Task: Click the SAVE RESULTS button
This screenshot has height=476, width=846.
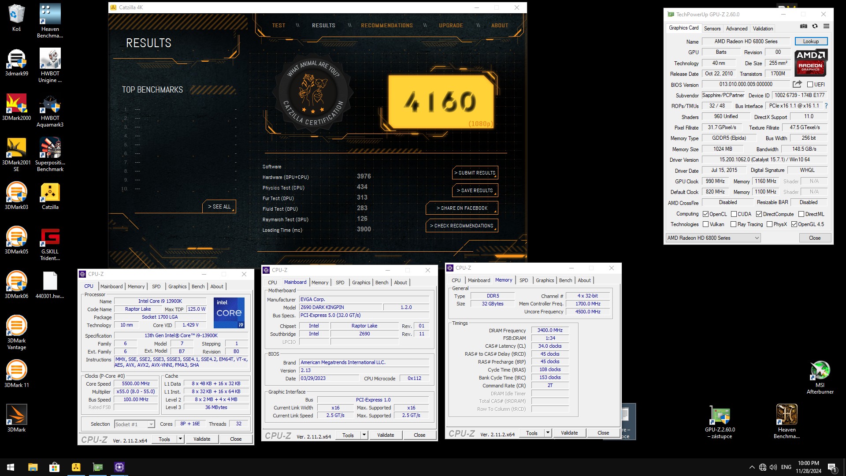Action: 475,190
